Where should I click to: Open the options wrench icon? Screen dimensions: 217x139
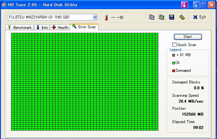pos(182,17)
